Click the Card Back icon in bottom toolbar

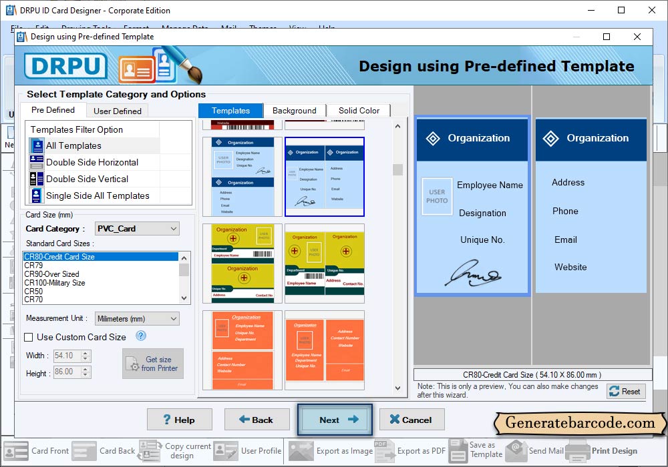coord(84,451)
